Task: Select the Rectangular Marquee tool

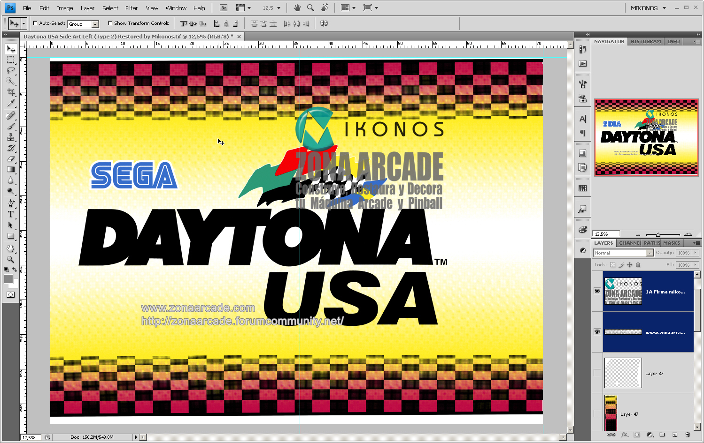Action: (11, 60)
